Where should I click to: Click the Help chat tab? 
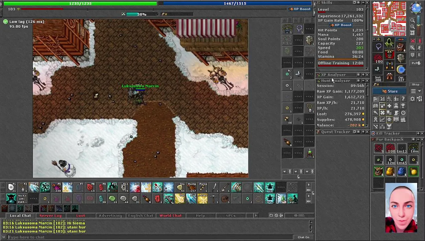tap(200, 216)
